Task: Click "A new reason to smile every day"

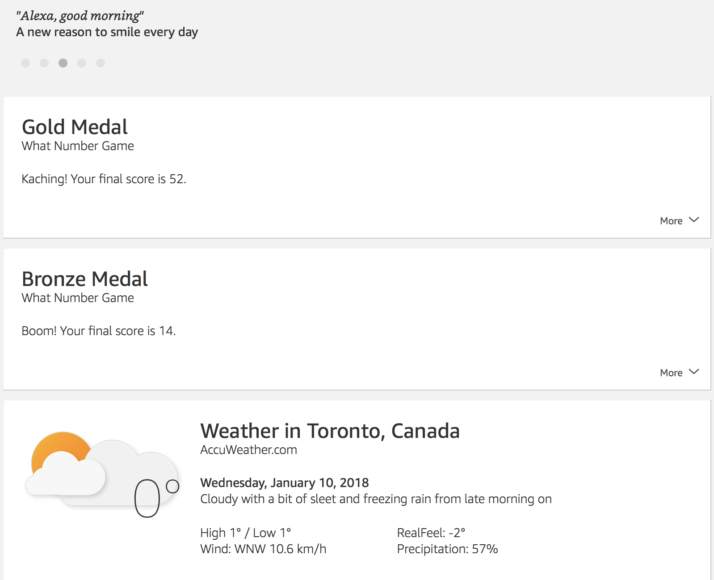Action: pyautogui.click(x=107, y=32)
